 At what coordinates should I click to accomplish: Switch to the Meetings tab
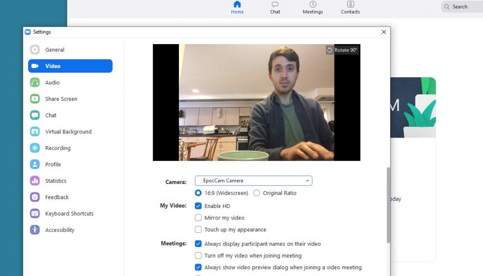pos(313,7)
